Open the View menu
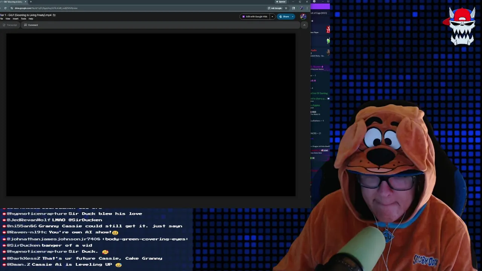Image resolution: width=482 pixels, height=271 pixels. (8, 19)
